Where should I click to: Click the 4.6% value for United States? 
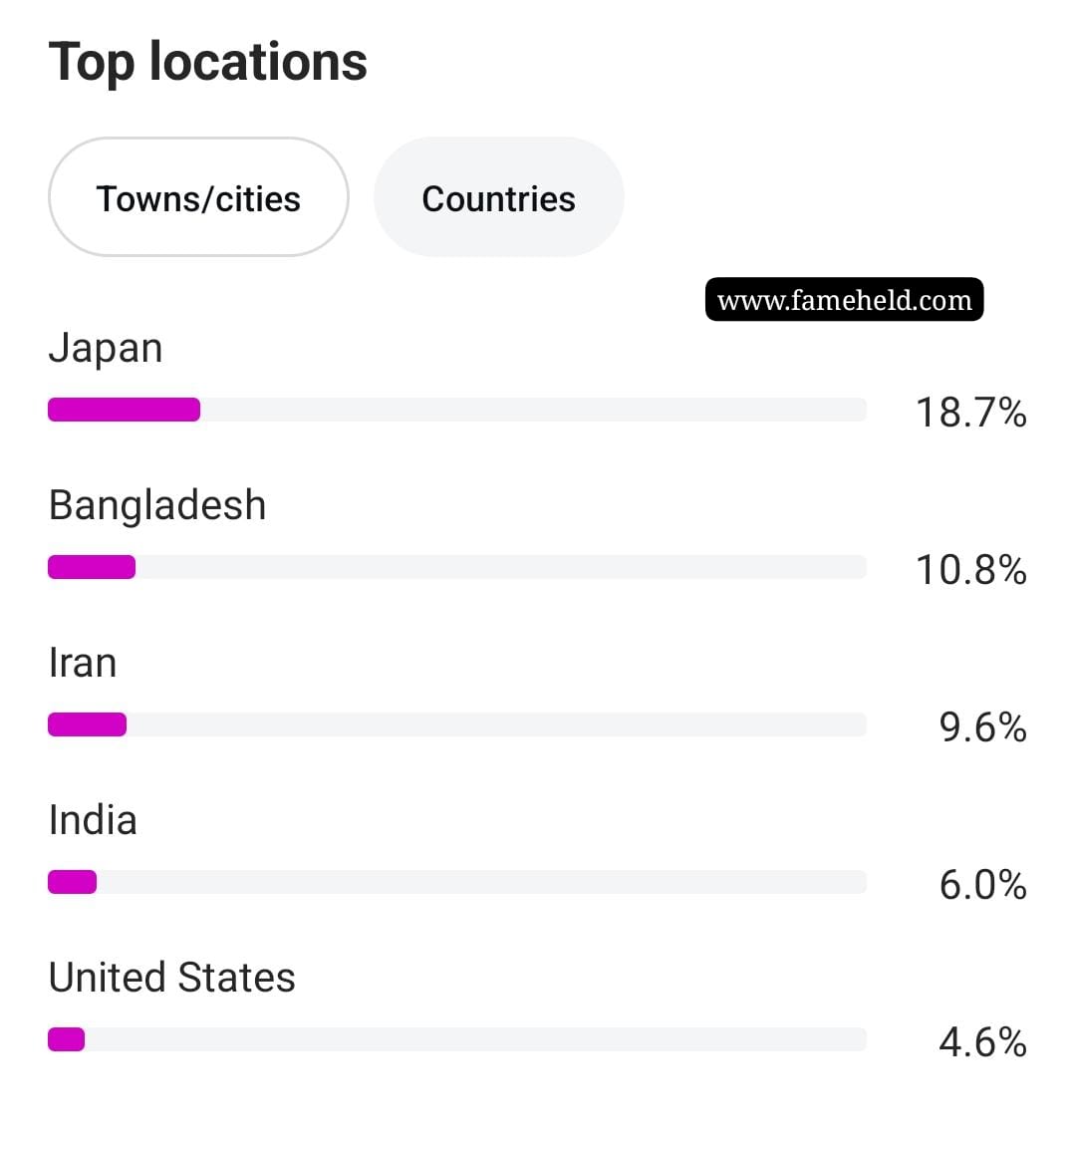click(983, 1042)
